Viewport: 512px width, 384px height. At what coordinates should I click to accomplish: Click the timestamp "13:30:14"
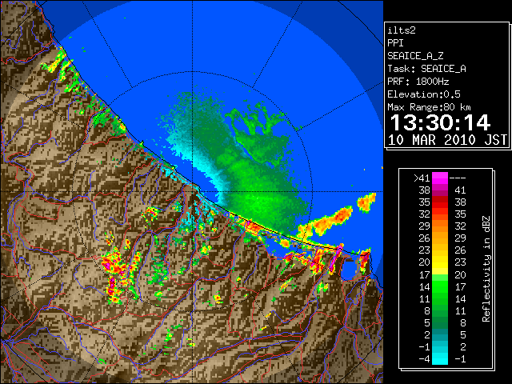[x=440, y=122]
